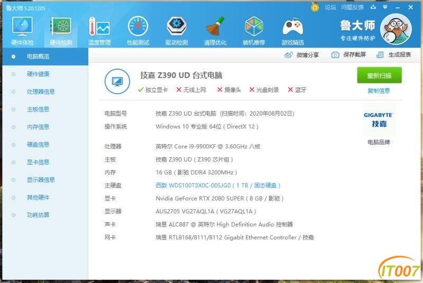This screenshot has height=283, width=423.
Task: Click the 电脑品牌 label
Action: click(x=379, y=142)
